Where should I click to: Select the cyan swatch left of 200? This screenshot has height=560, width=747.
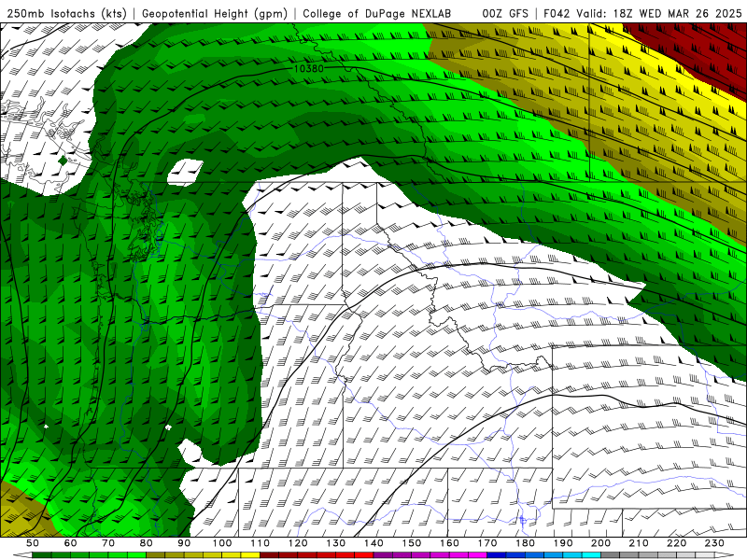click(x=591, y=555)
